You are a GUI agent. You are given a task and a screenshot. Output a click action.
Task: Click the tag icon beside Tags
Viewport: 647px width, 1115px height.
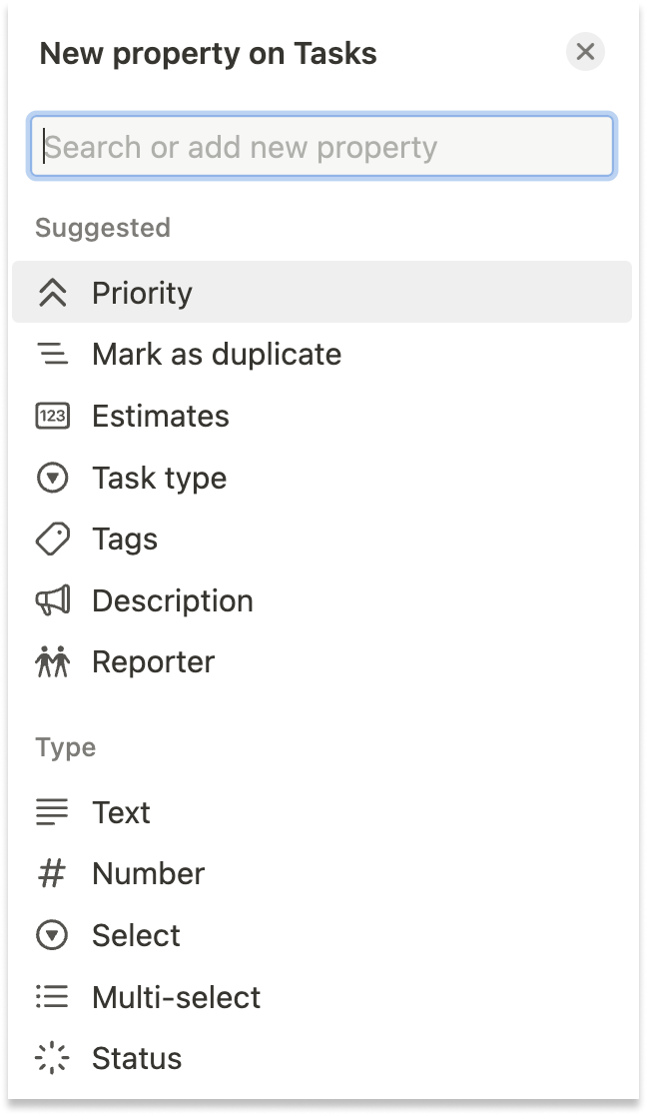(52, 540)
